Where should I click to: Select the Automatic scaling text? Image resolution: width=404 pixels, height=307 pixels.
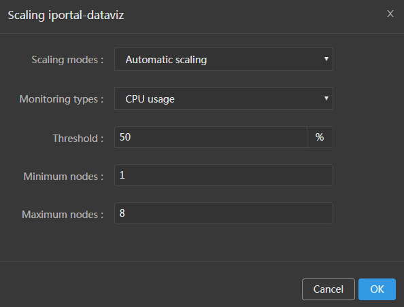coord(166,60)
